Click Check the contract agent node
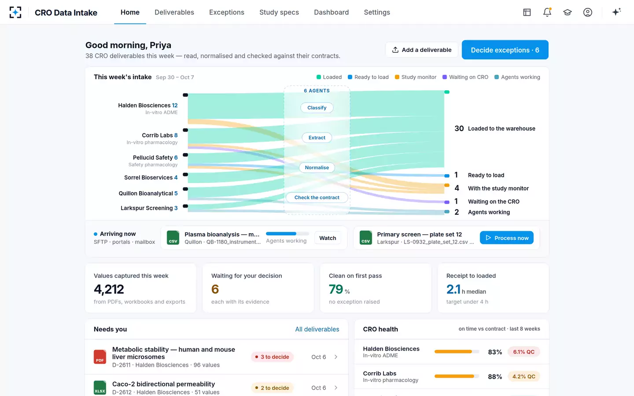The height and width of the screenshot is (396, 634). [317, 198]
